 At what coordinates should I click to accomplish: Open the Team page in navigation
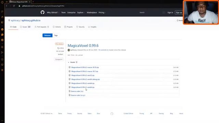63,13
